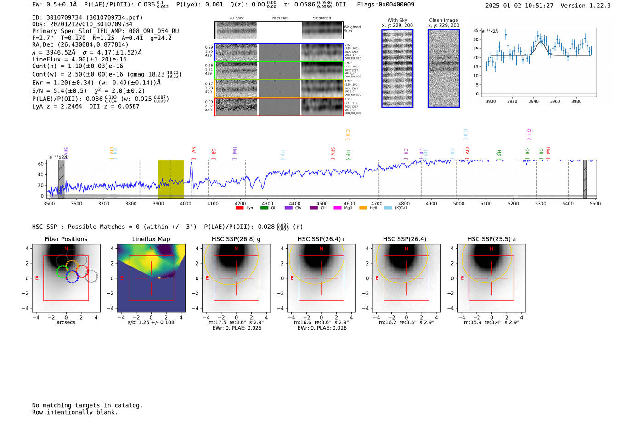
Task: Click the 'Flags:0x00400009' text
Action: (385, 5)
